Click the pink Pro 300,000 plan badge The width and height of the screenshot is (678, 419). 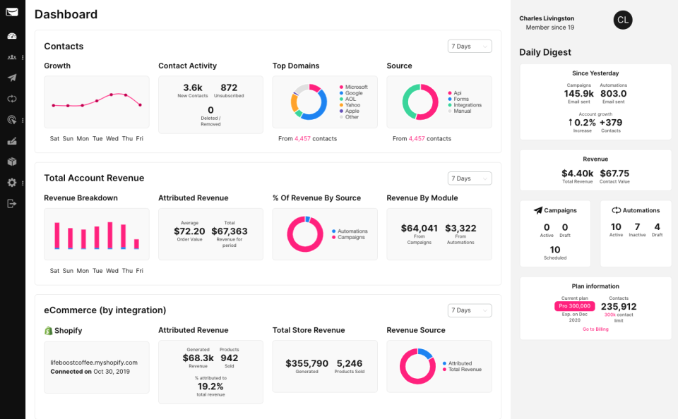pos(574,306)
